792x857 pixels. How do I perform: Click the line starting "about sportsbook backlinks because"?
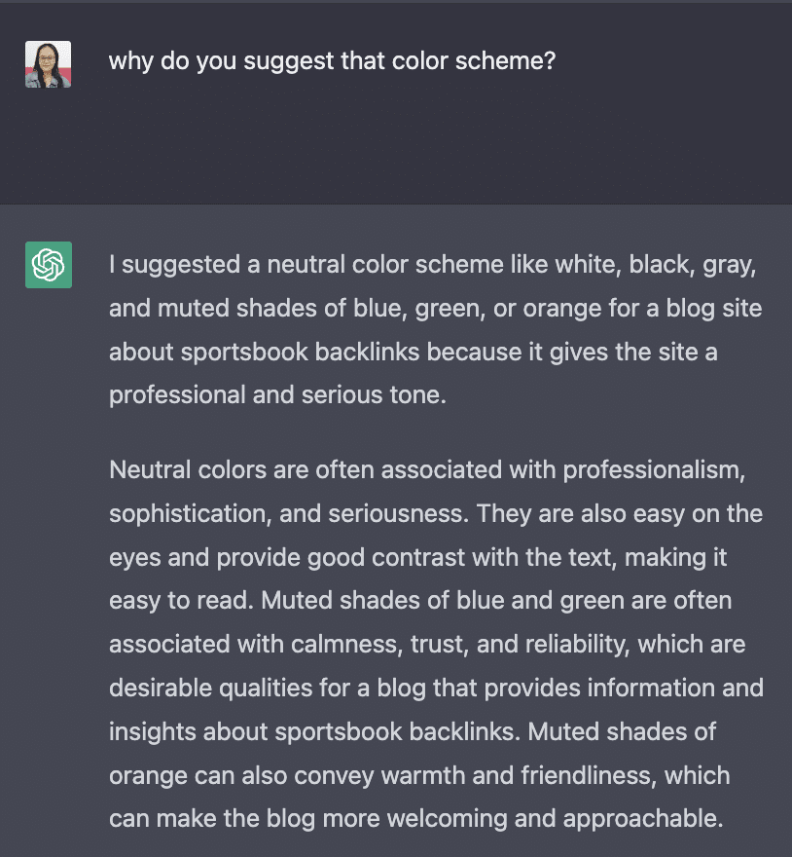413,352
